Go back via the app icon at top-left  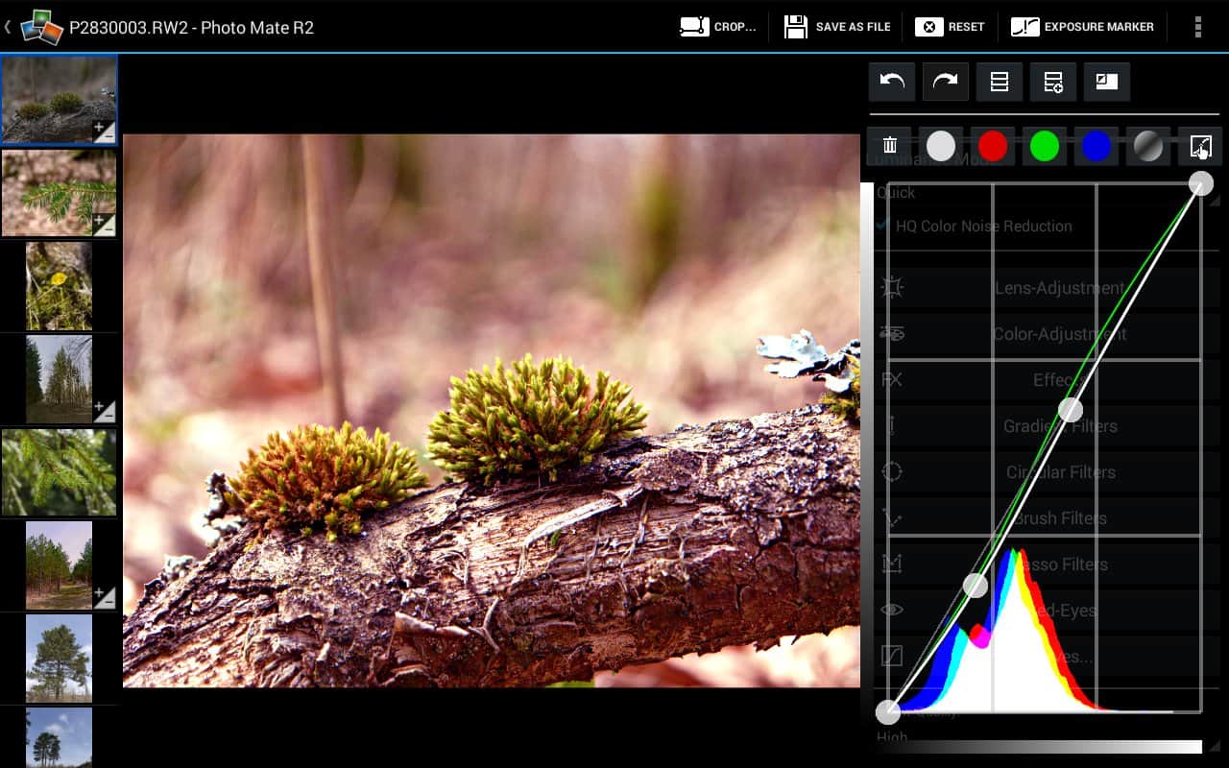click(40, 27)
